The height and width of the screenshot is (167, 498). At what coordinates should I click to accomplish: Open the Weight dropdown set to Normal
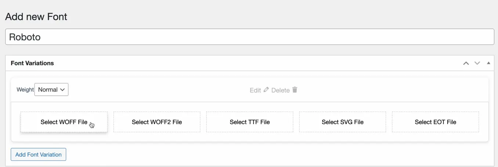pos(51,90)
